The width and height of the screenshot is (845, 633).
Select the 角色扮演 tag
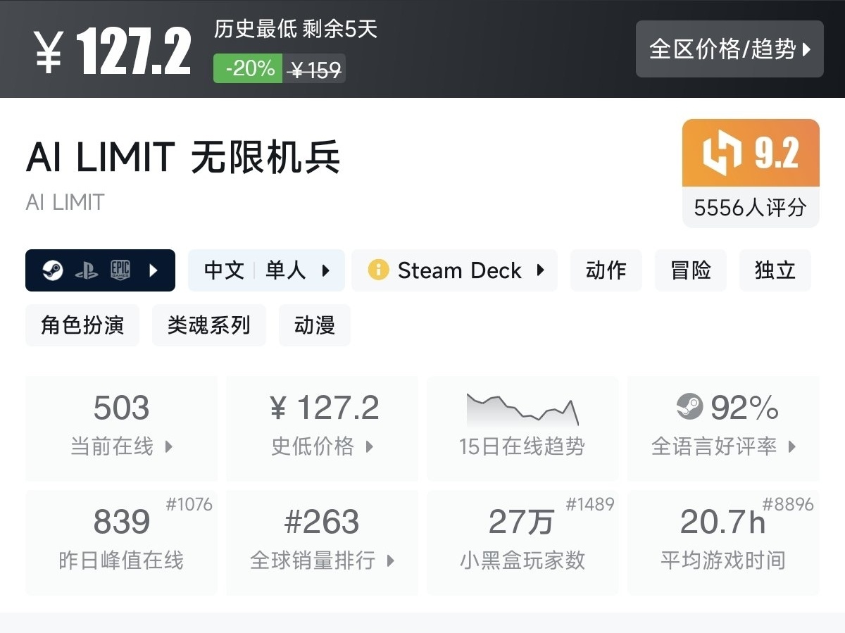pos(82,325)
